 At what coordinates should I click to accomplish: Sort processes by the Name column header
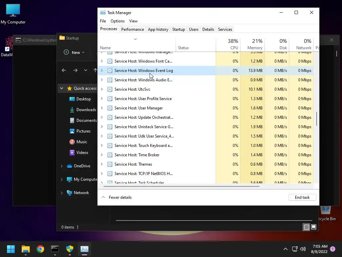tap(137, 45)
